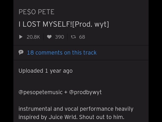
Task: Click the plus sign between the mentions
Action: (x=66, y=92)
